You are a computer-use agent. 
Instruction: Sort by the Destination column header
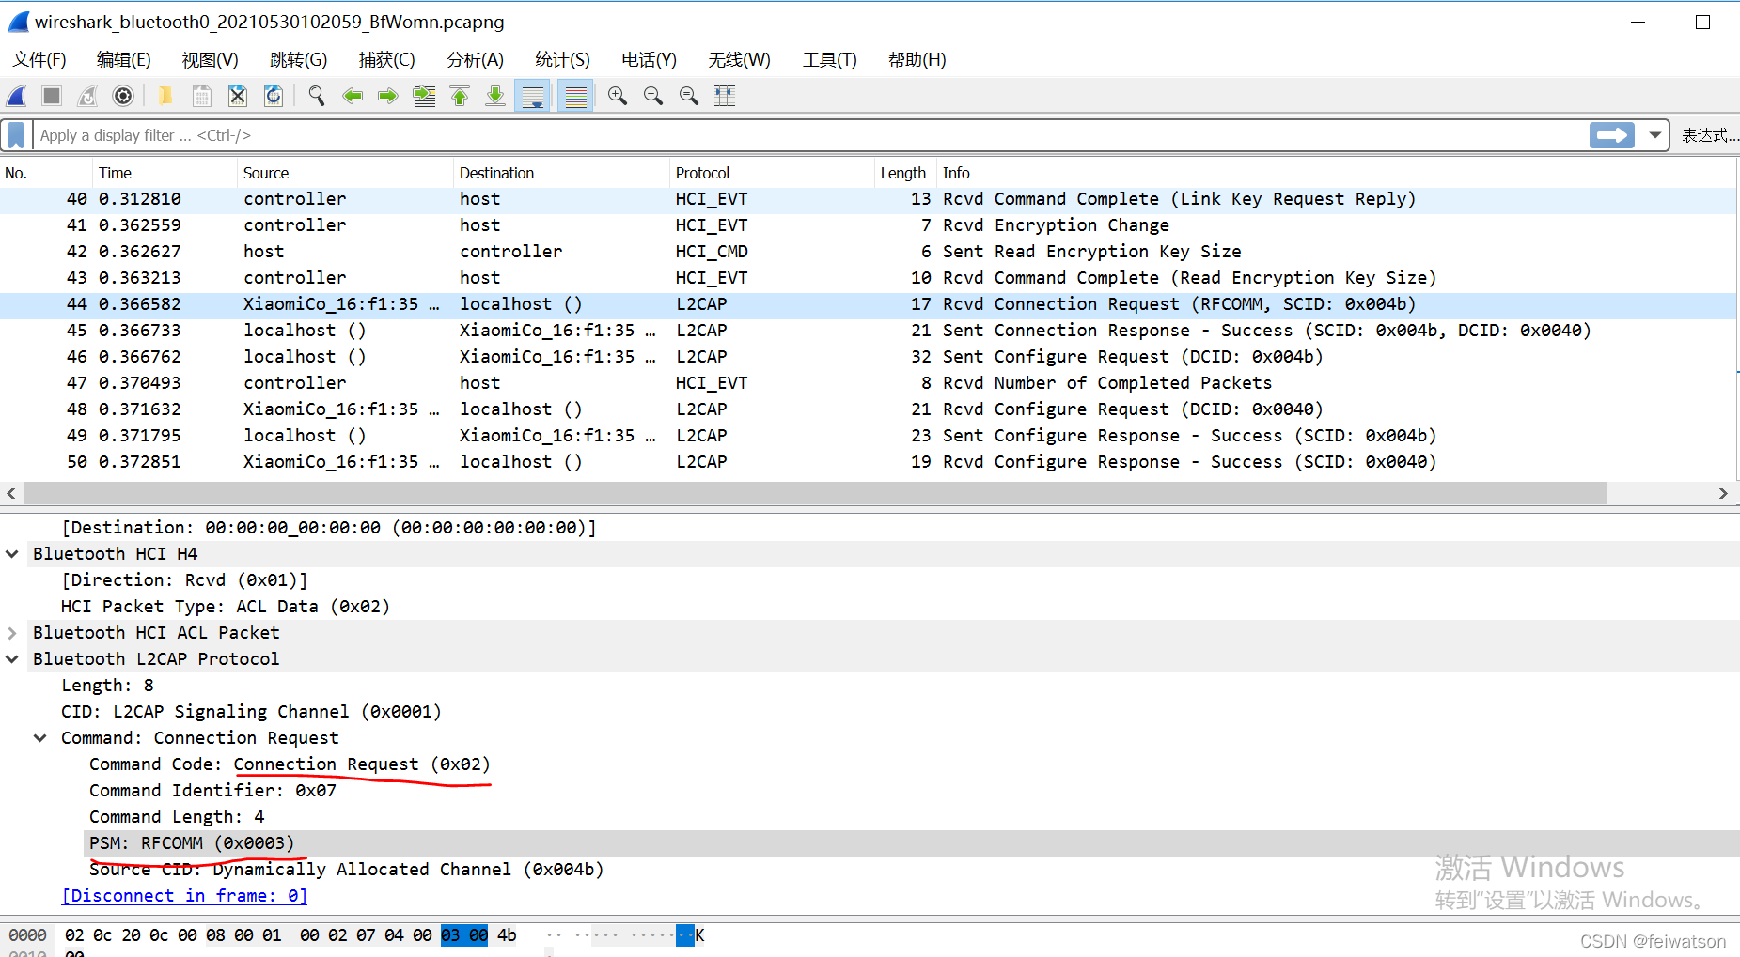tap(561, 173)
